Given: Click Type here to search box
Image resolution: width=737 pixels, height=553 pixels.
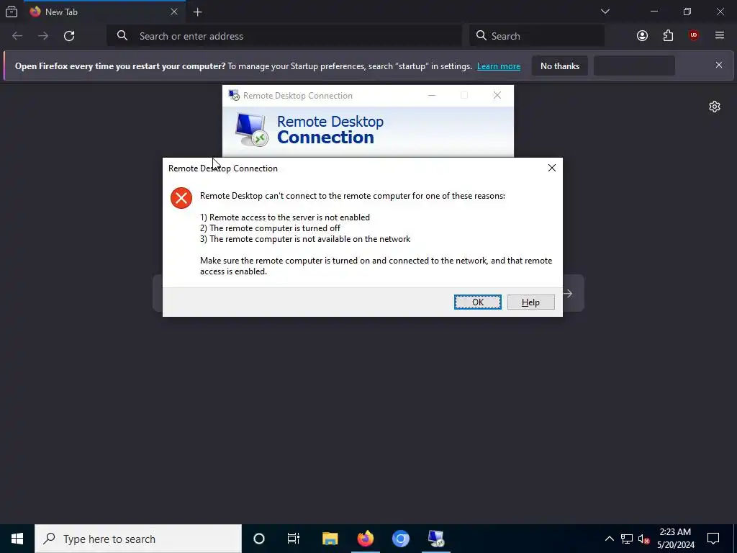Looking at the screenshot, I should (138, 539).
